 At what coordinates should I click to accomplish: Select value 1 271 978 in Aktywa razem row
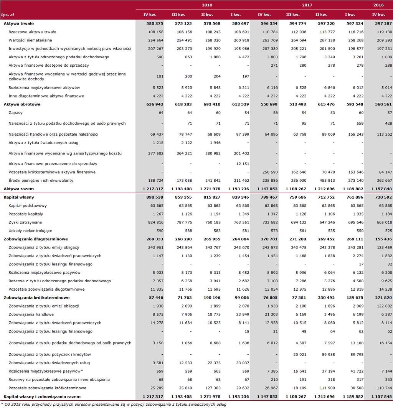(210, 189)
